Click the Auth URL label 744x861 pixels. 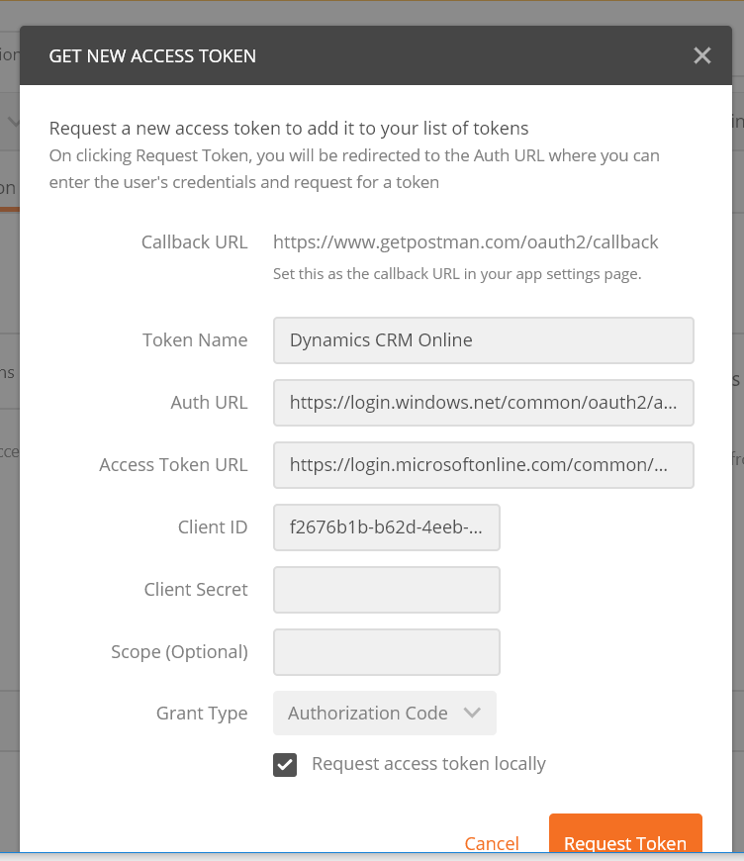[209, 402]
